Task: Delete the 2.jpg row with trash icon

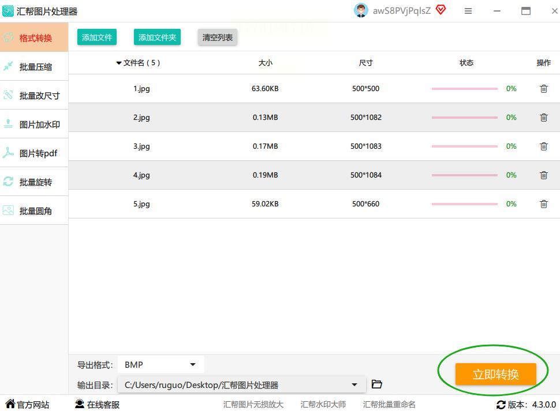Action: (x=544, y=117)
